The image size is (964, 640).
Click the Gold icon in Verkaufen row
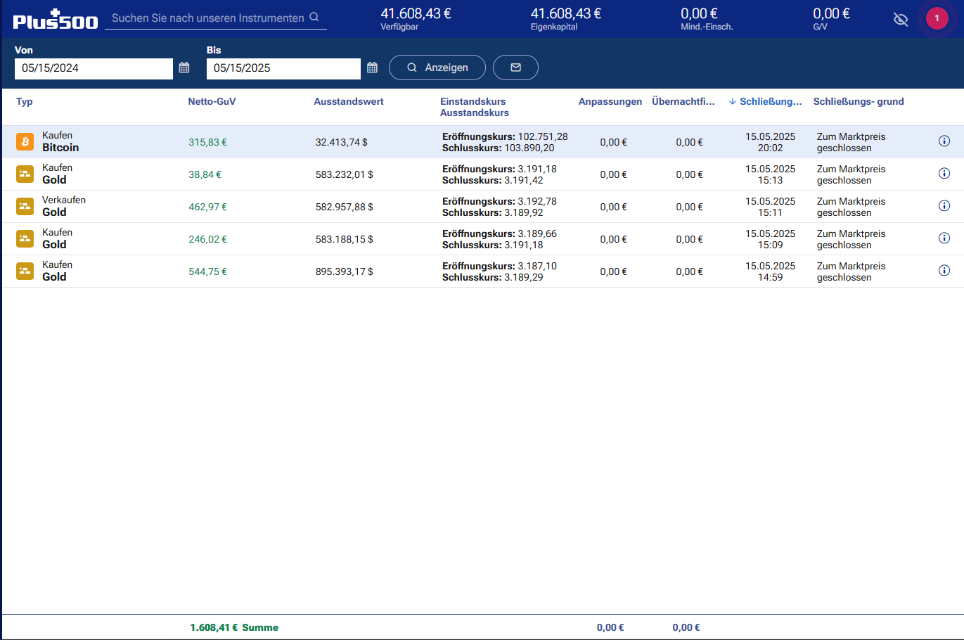click(x=25, y=207)
